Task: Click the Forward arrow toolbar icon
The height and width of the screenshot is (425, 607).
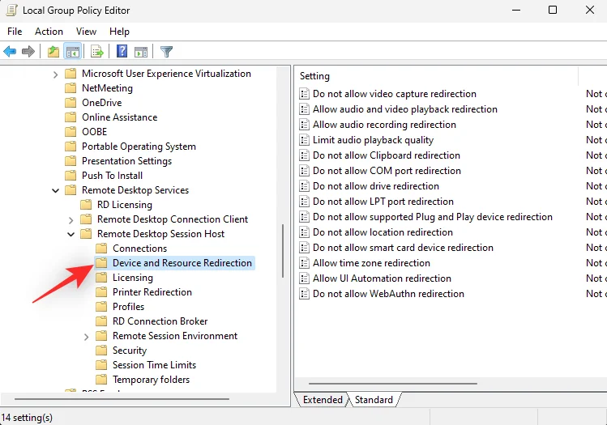Action: point(28,52)
